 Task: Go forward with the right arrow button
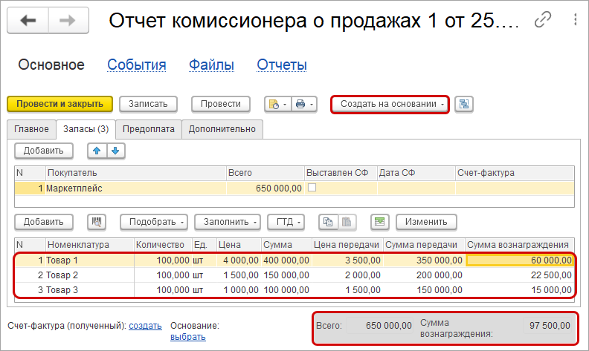point(68,20)
